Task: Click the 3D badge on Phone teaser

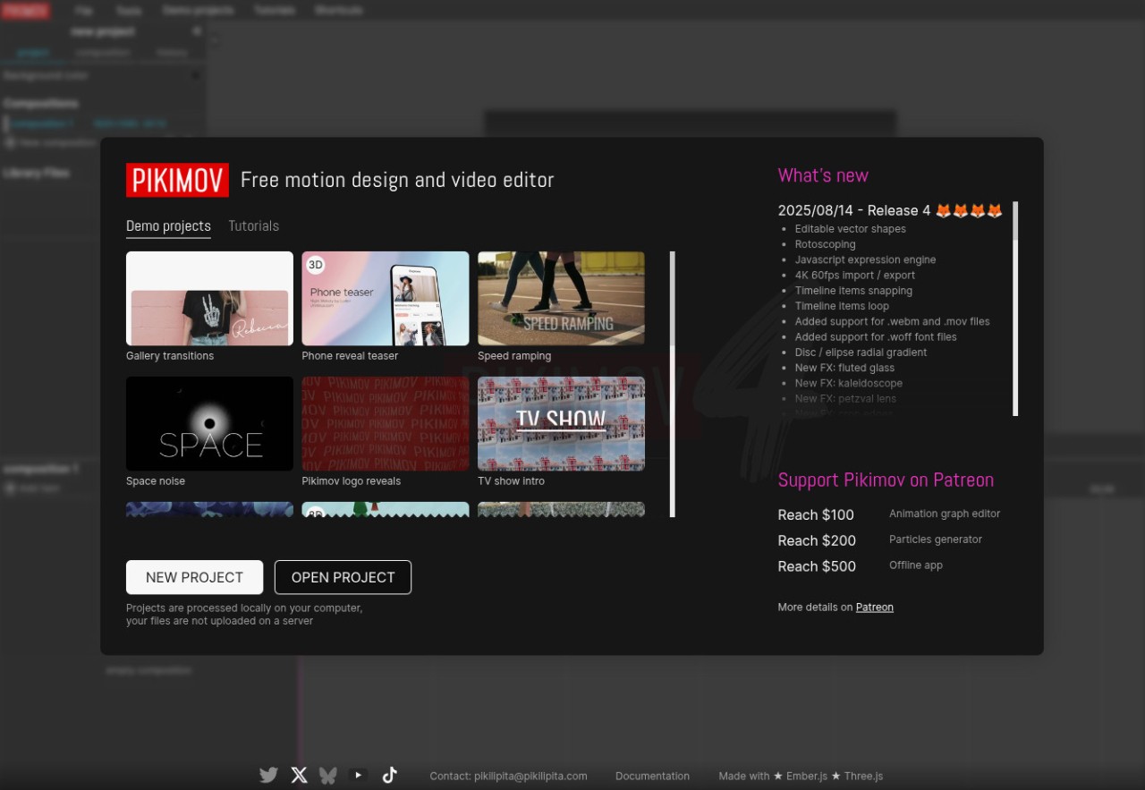Action: [x=315, y=265]
